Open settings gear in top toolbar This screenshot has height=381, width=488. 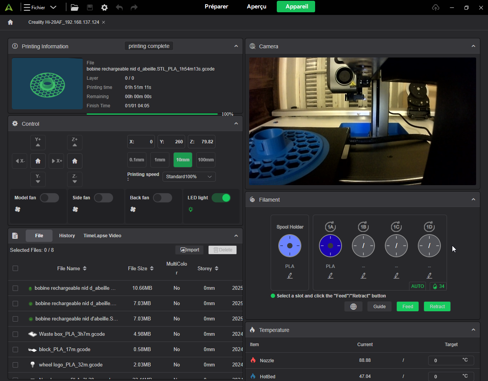[104, 8]
